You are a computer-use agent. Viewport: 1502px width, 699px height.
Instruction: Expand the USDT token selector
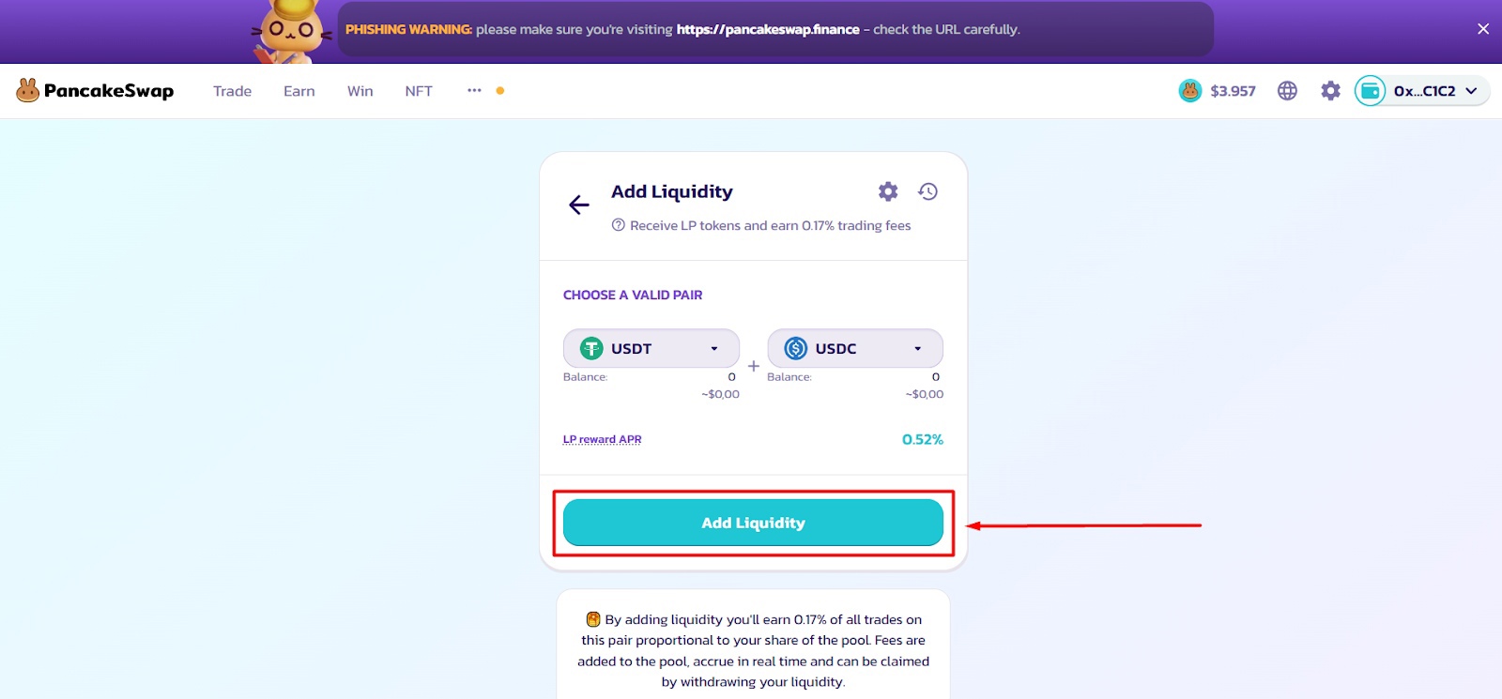coord(651,348)
